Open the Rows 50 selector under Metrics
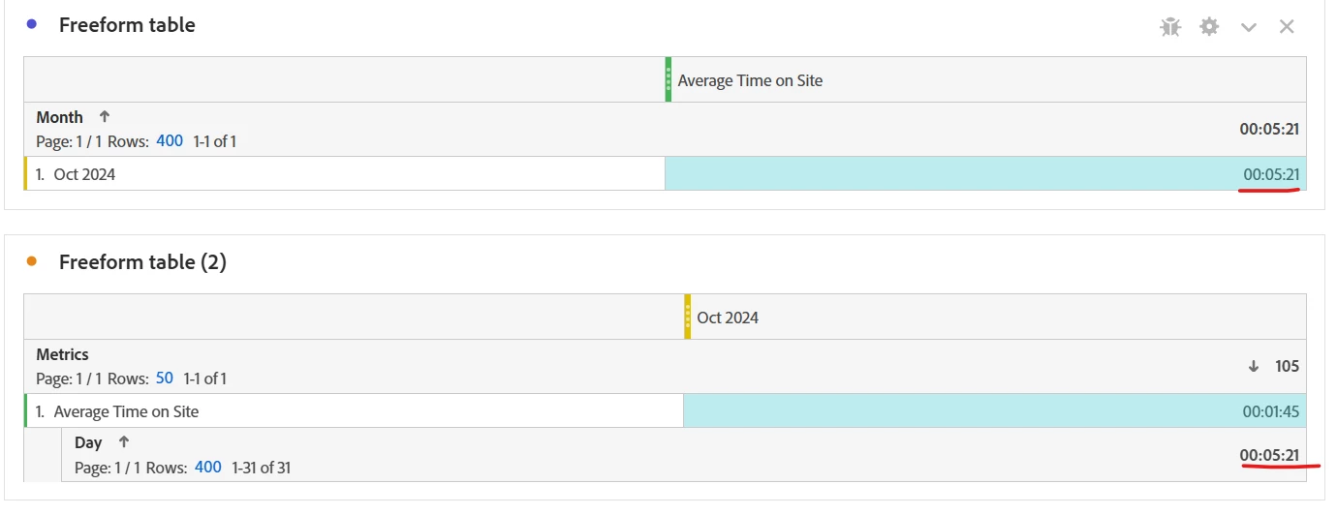1337x515 pixels. (164, 379)
